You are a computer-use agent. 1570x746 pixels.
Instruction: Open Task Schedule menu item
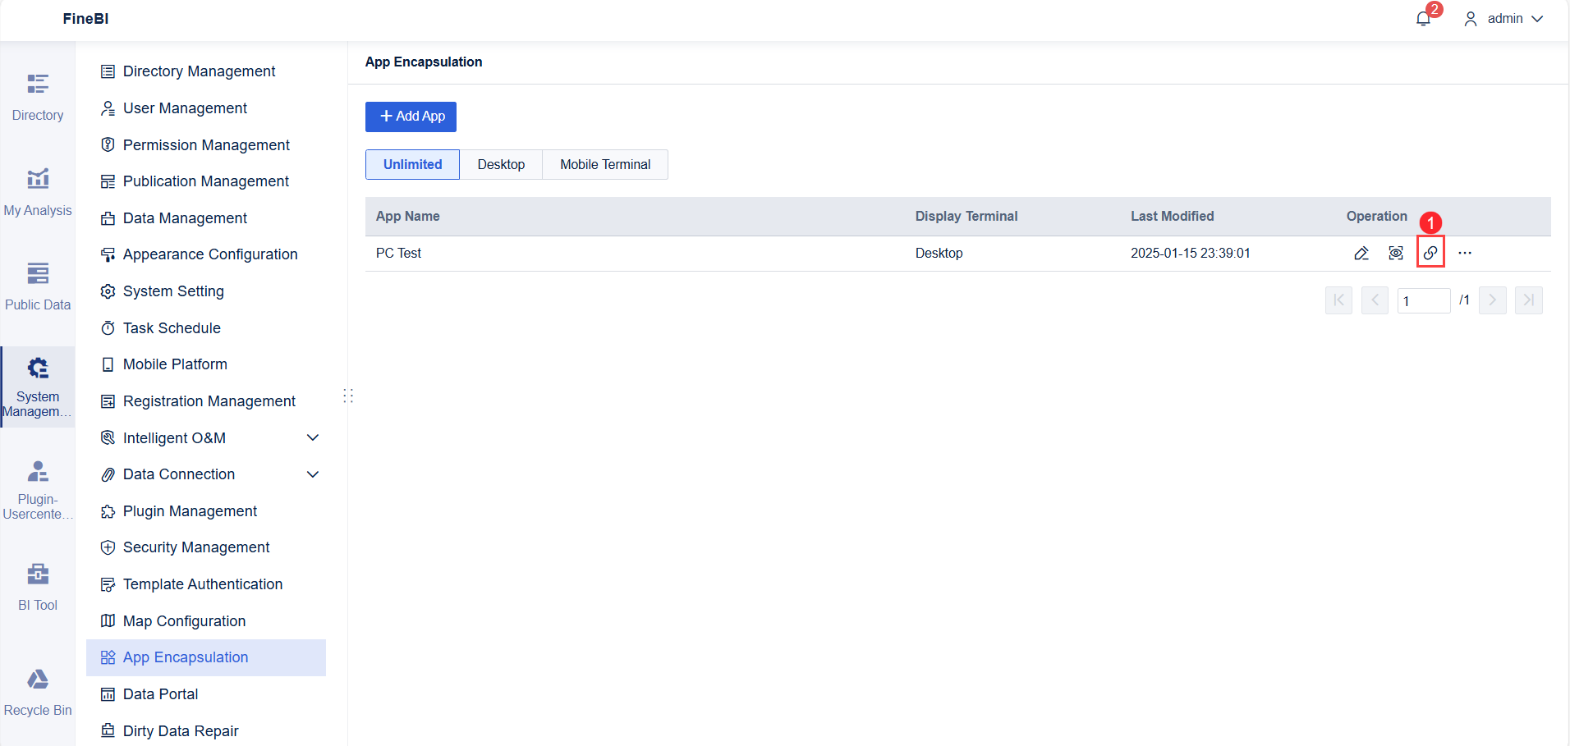(206, 328)
